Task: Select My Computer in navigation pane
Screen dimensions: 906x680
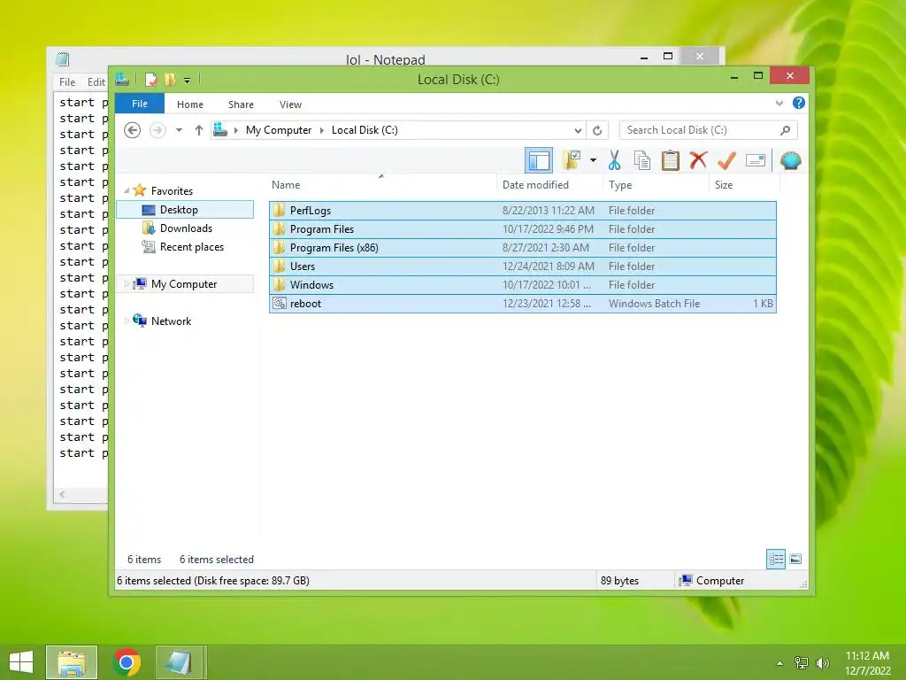Action: (184, 284)
